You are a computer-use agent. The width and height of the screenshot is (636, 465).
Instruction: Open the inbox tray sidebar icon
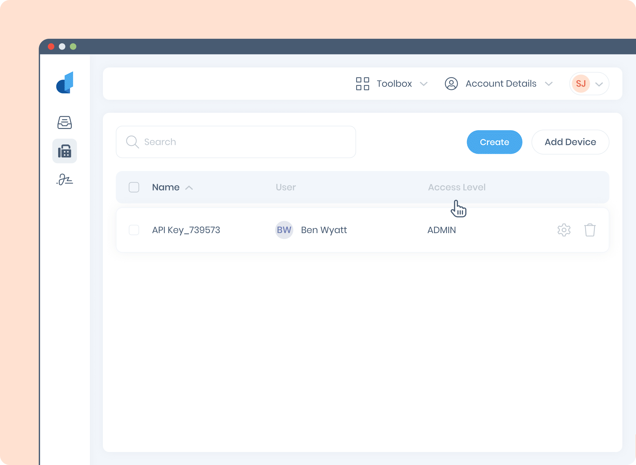point(65,123)
